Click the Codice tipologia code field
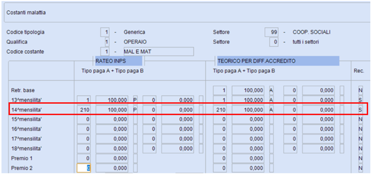Screen dimensions: 373x177 pyautogui.click(x=105, y=32)
